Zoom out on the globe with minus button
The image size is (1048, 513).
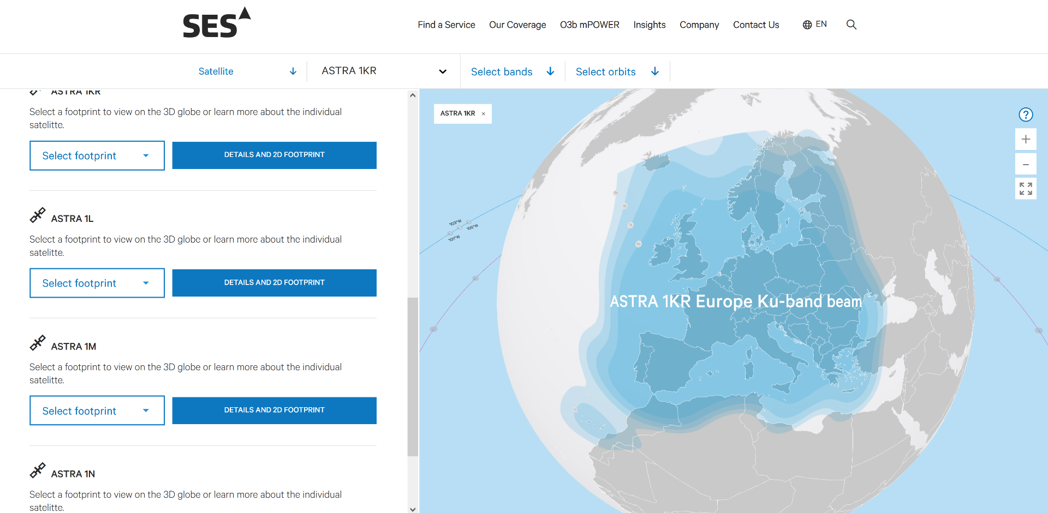1026,164
